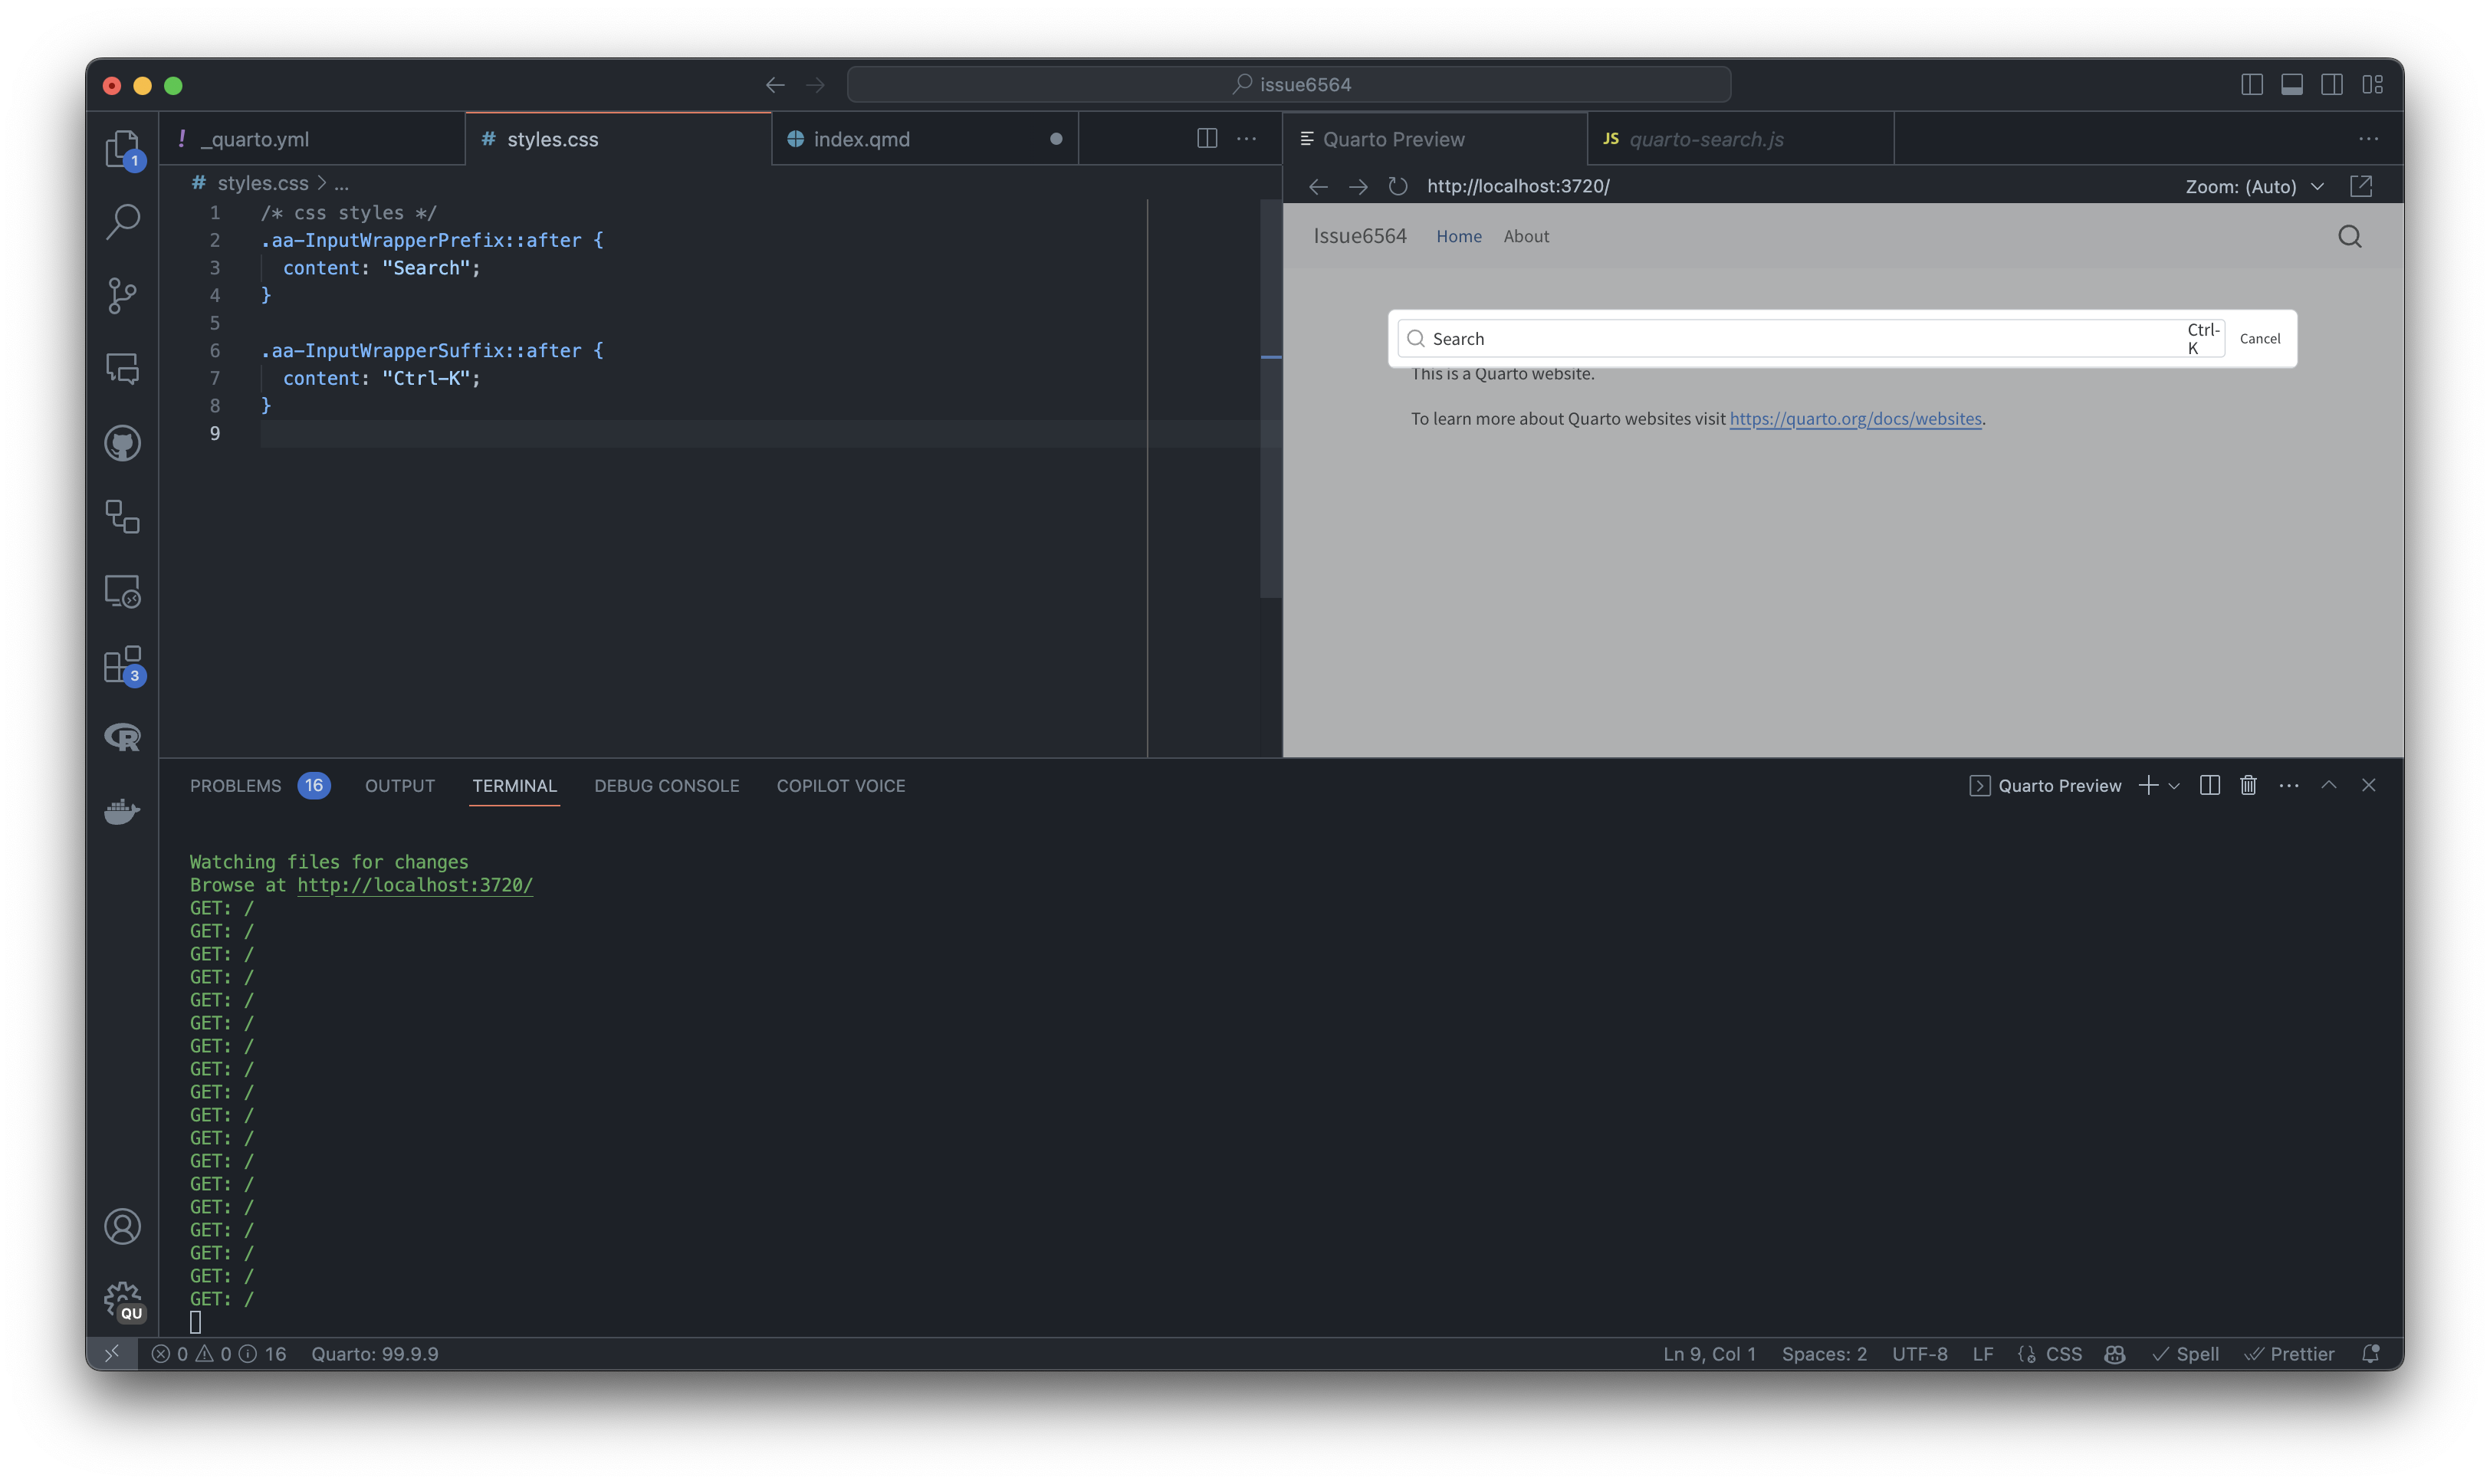Open preview in external browser

2361,186
